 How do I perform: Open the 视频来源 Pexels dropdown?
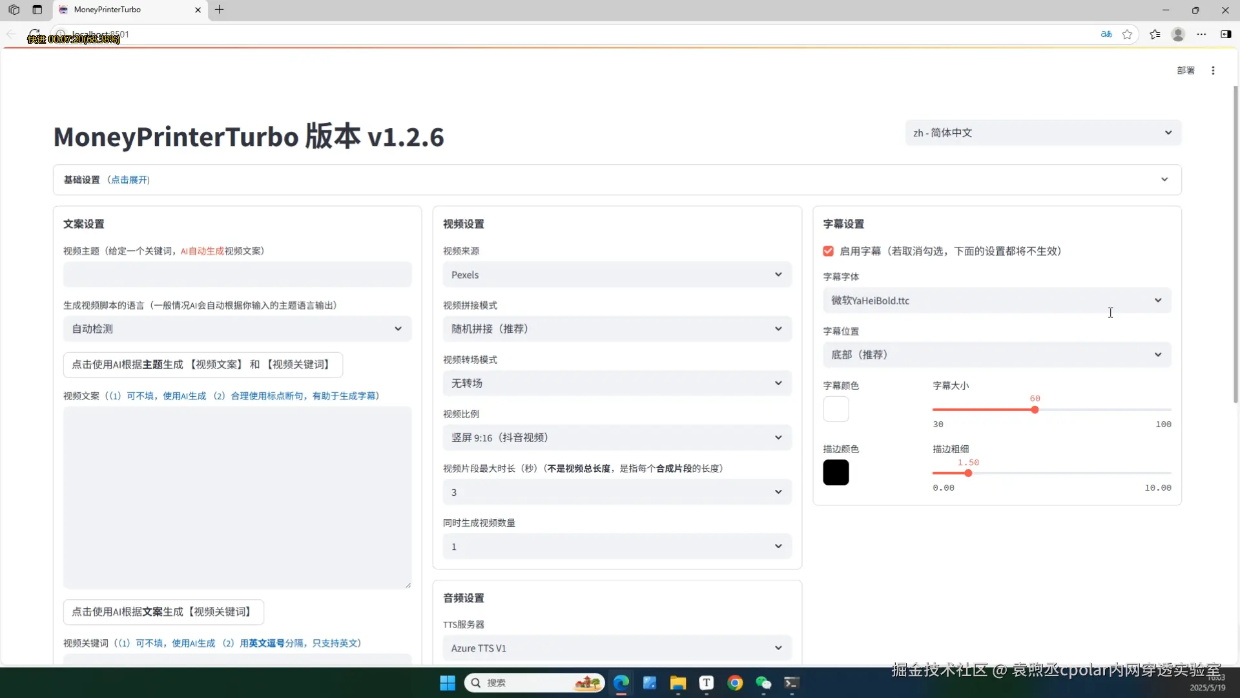pyautogui.click(x=617, y=275)
